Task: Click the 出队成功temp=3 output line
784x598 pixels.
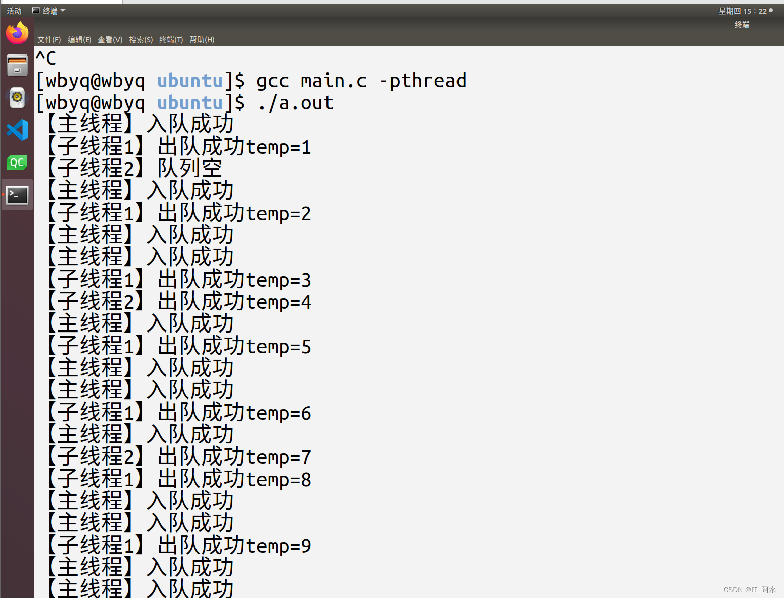Action: pyautogui.click(x=179, y=280)
